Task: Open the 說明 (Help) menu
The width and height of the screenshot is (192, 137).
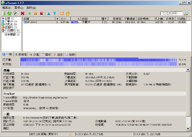Action: pyautogui.click(x=31, y=8)
